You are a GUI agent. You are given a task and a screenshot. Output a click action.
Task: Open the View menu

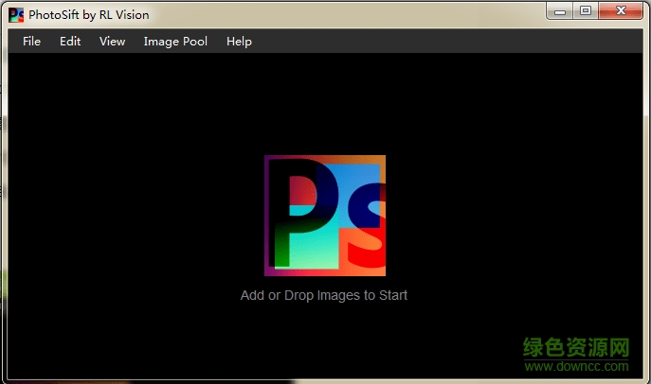tap(112, 42)
